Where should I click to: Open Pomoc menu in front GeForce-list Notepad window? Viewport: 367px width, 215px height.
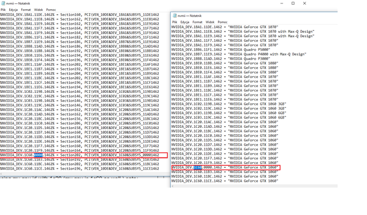pos(222,22)
